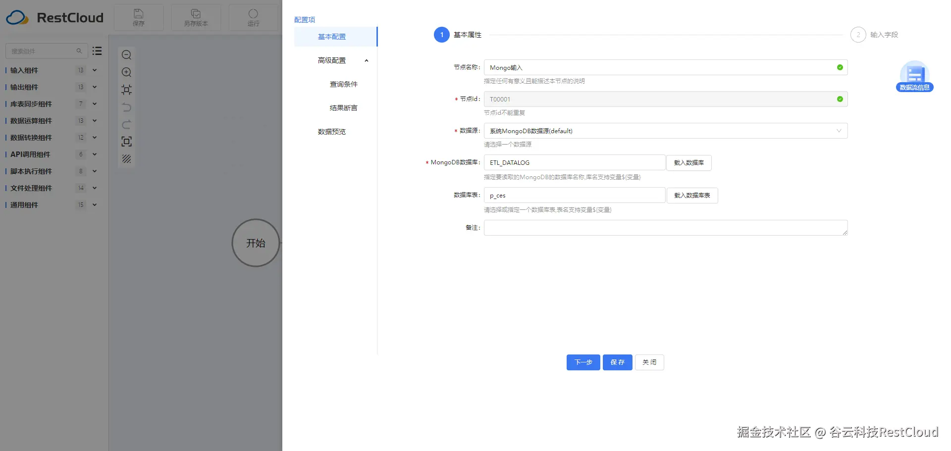Open the data flow info floating icon

tap(914, 76)
